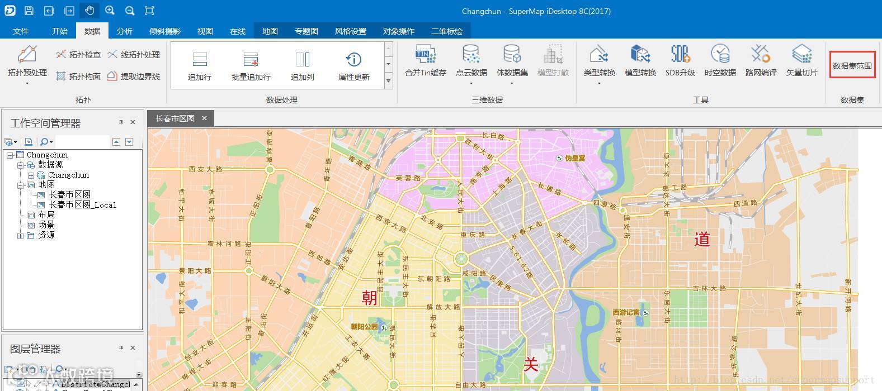Open dropdown arrow under 体数据集

coord(512,84)
